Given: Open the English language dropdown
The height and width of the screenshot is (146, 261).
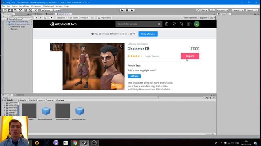Looking at the screenshot, I should point(203,18).
